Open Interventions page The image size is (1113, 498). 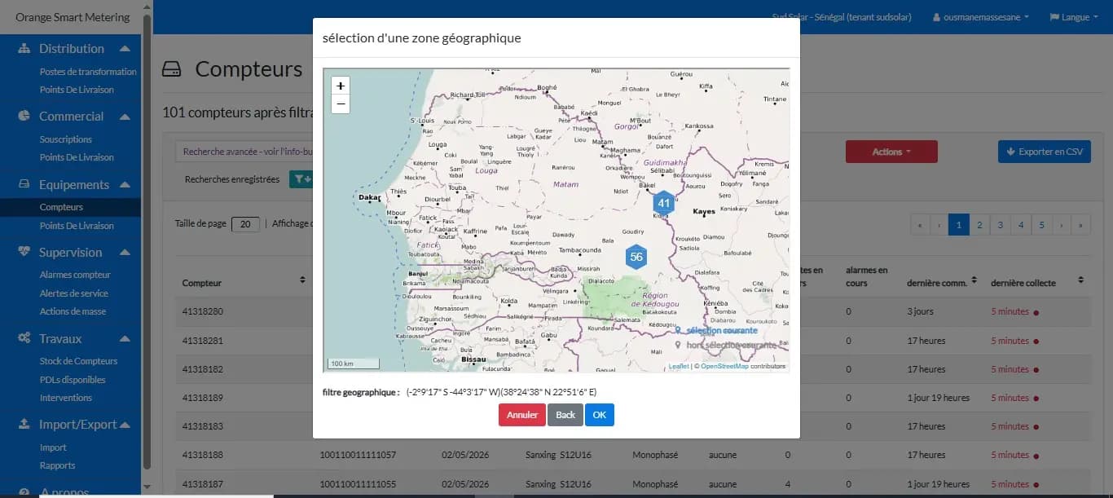click(x=66, y=398)
